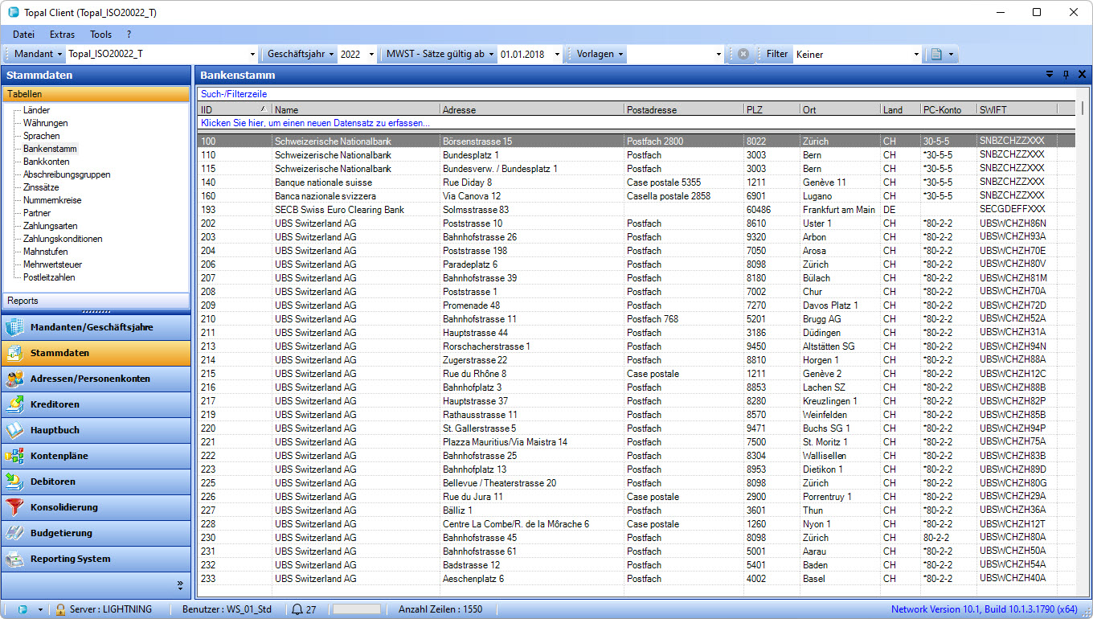This screenshot has width=1093, height=619.
Task: Open the Extras menu
Action: 62,35
